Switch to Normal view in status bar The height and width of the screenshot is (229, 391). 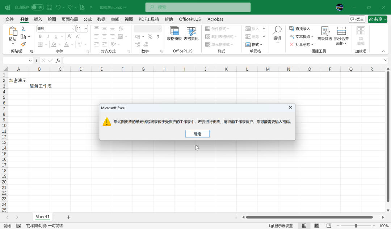[x=304, y=226]
